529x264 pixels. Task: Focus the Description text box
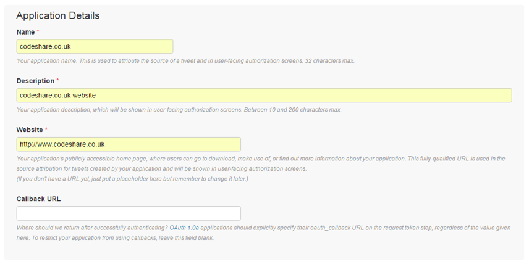click(264, 95)
